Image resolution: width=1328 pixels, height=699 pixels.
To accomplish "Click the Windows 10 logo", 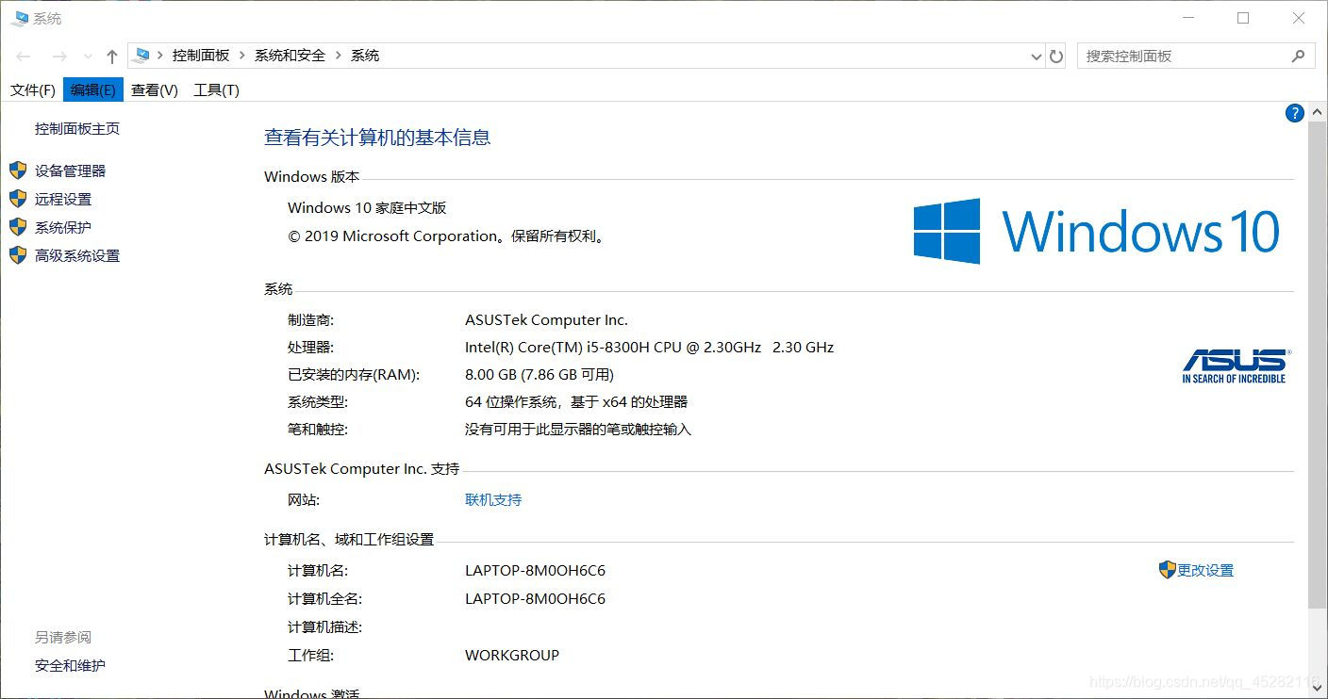I will (1097, 231).
